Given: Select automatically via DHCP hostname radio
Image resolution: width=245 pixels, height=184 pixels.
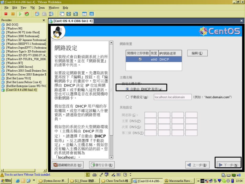Looking at the screenshot, I should click(127, 89).
